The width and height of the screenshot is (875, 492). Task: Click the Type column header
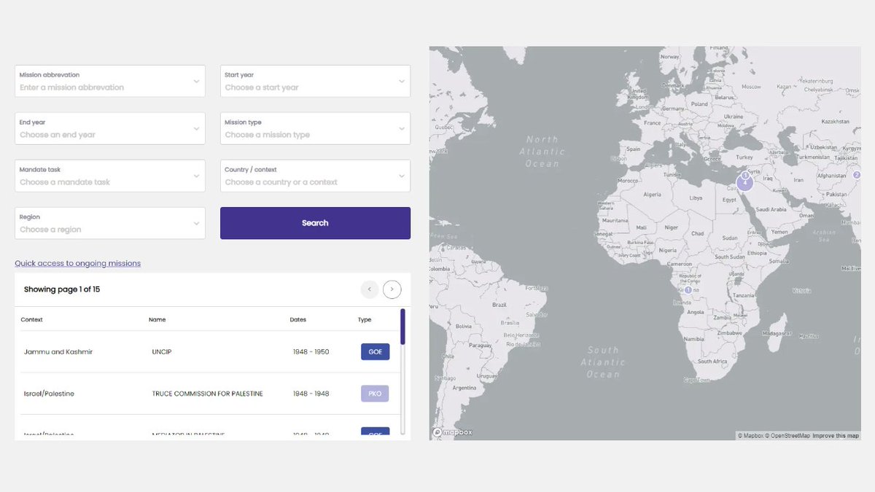tap(365, 319)
